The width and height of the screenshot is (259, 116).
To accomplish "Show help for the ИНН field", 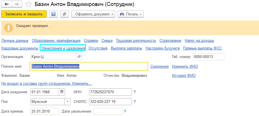I will (x=135, y=92).
